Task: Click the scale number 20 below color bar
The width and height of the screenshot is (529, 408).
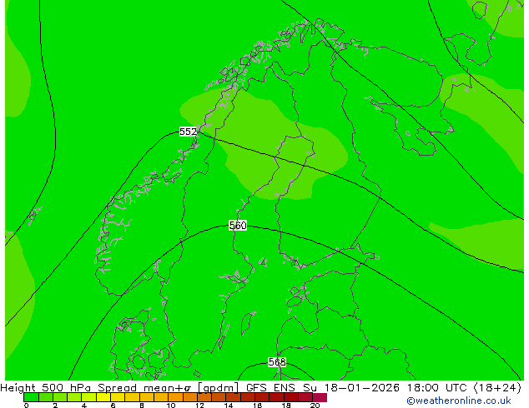Action: (315, 406)
